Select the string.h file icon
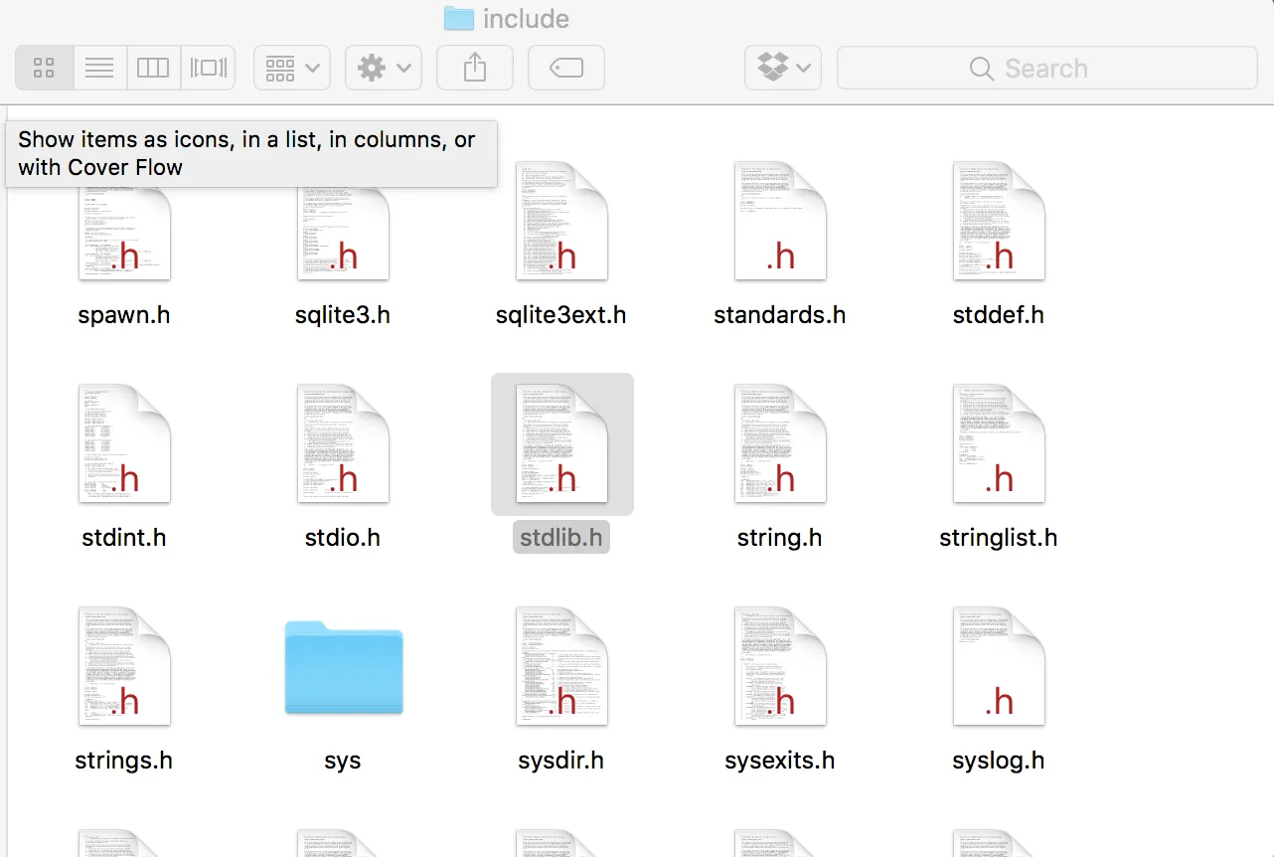Image resolution: width=1274 pixels, height=857 pixels. tap(780, 443)
